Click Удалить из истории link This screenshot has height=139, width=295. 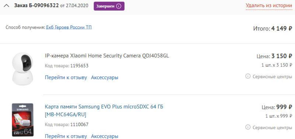pyautogui.click(x=269, y=6)
